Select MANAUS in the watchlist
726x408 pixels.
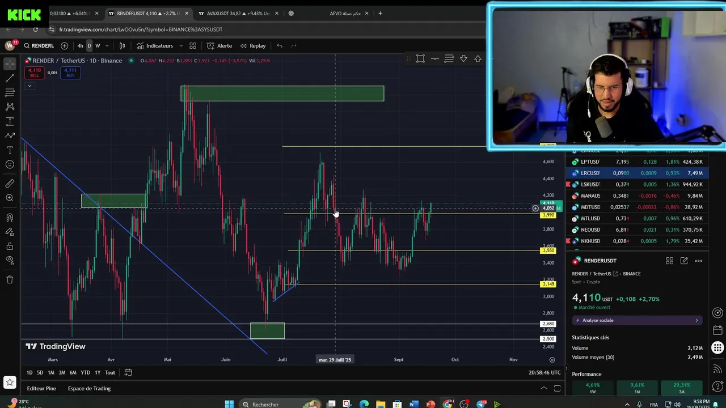point(637,195)
